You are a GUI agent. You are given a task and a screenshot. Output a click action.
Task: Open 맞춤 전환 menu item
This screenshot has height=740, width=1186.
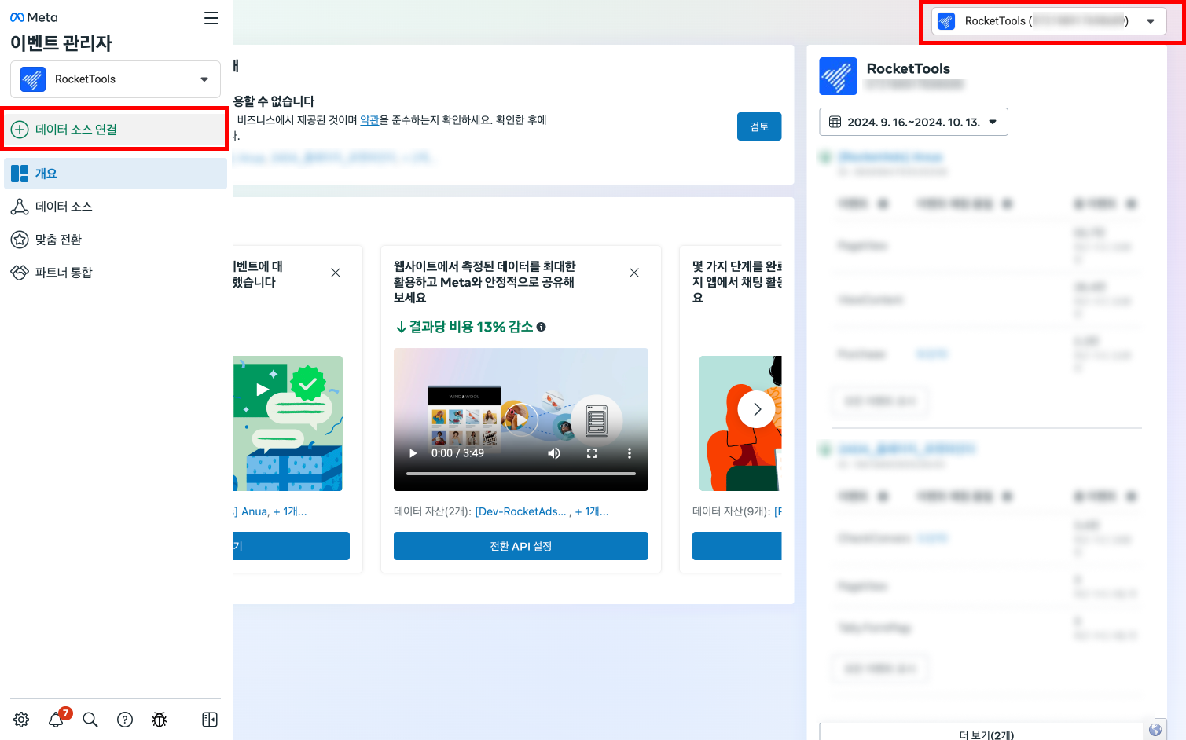pyautogui.click(x=116, y=240)
